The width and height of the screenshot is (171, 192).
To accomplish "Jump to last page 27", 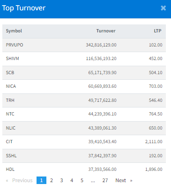I will tap(105, 180).
